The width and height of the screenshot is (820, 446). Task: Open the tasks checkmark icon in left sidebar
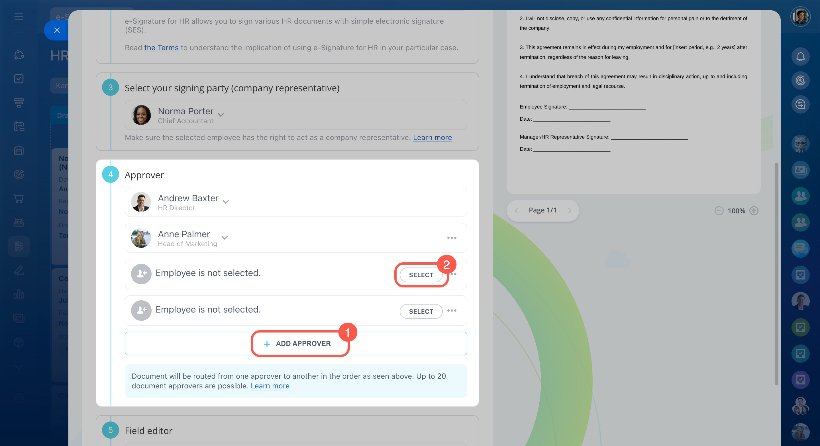point(19,79)
